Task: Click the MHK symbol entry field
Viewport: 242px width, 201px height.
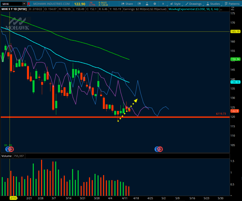Action: (x=12, y=4)
